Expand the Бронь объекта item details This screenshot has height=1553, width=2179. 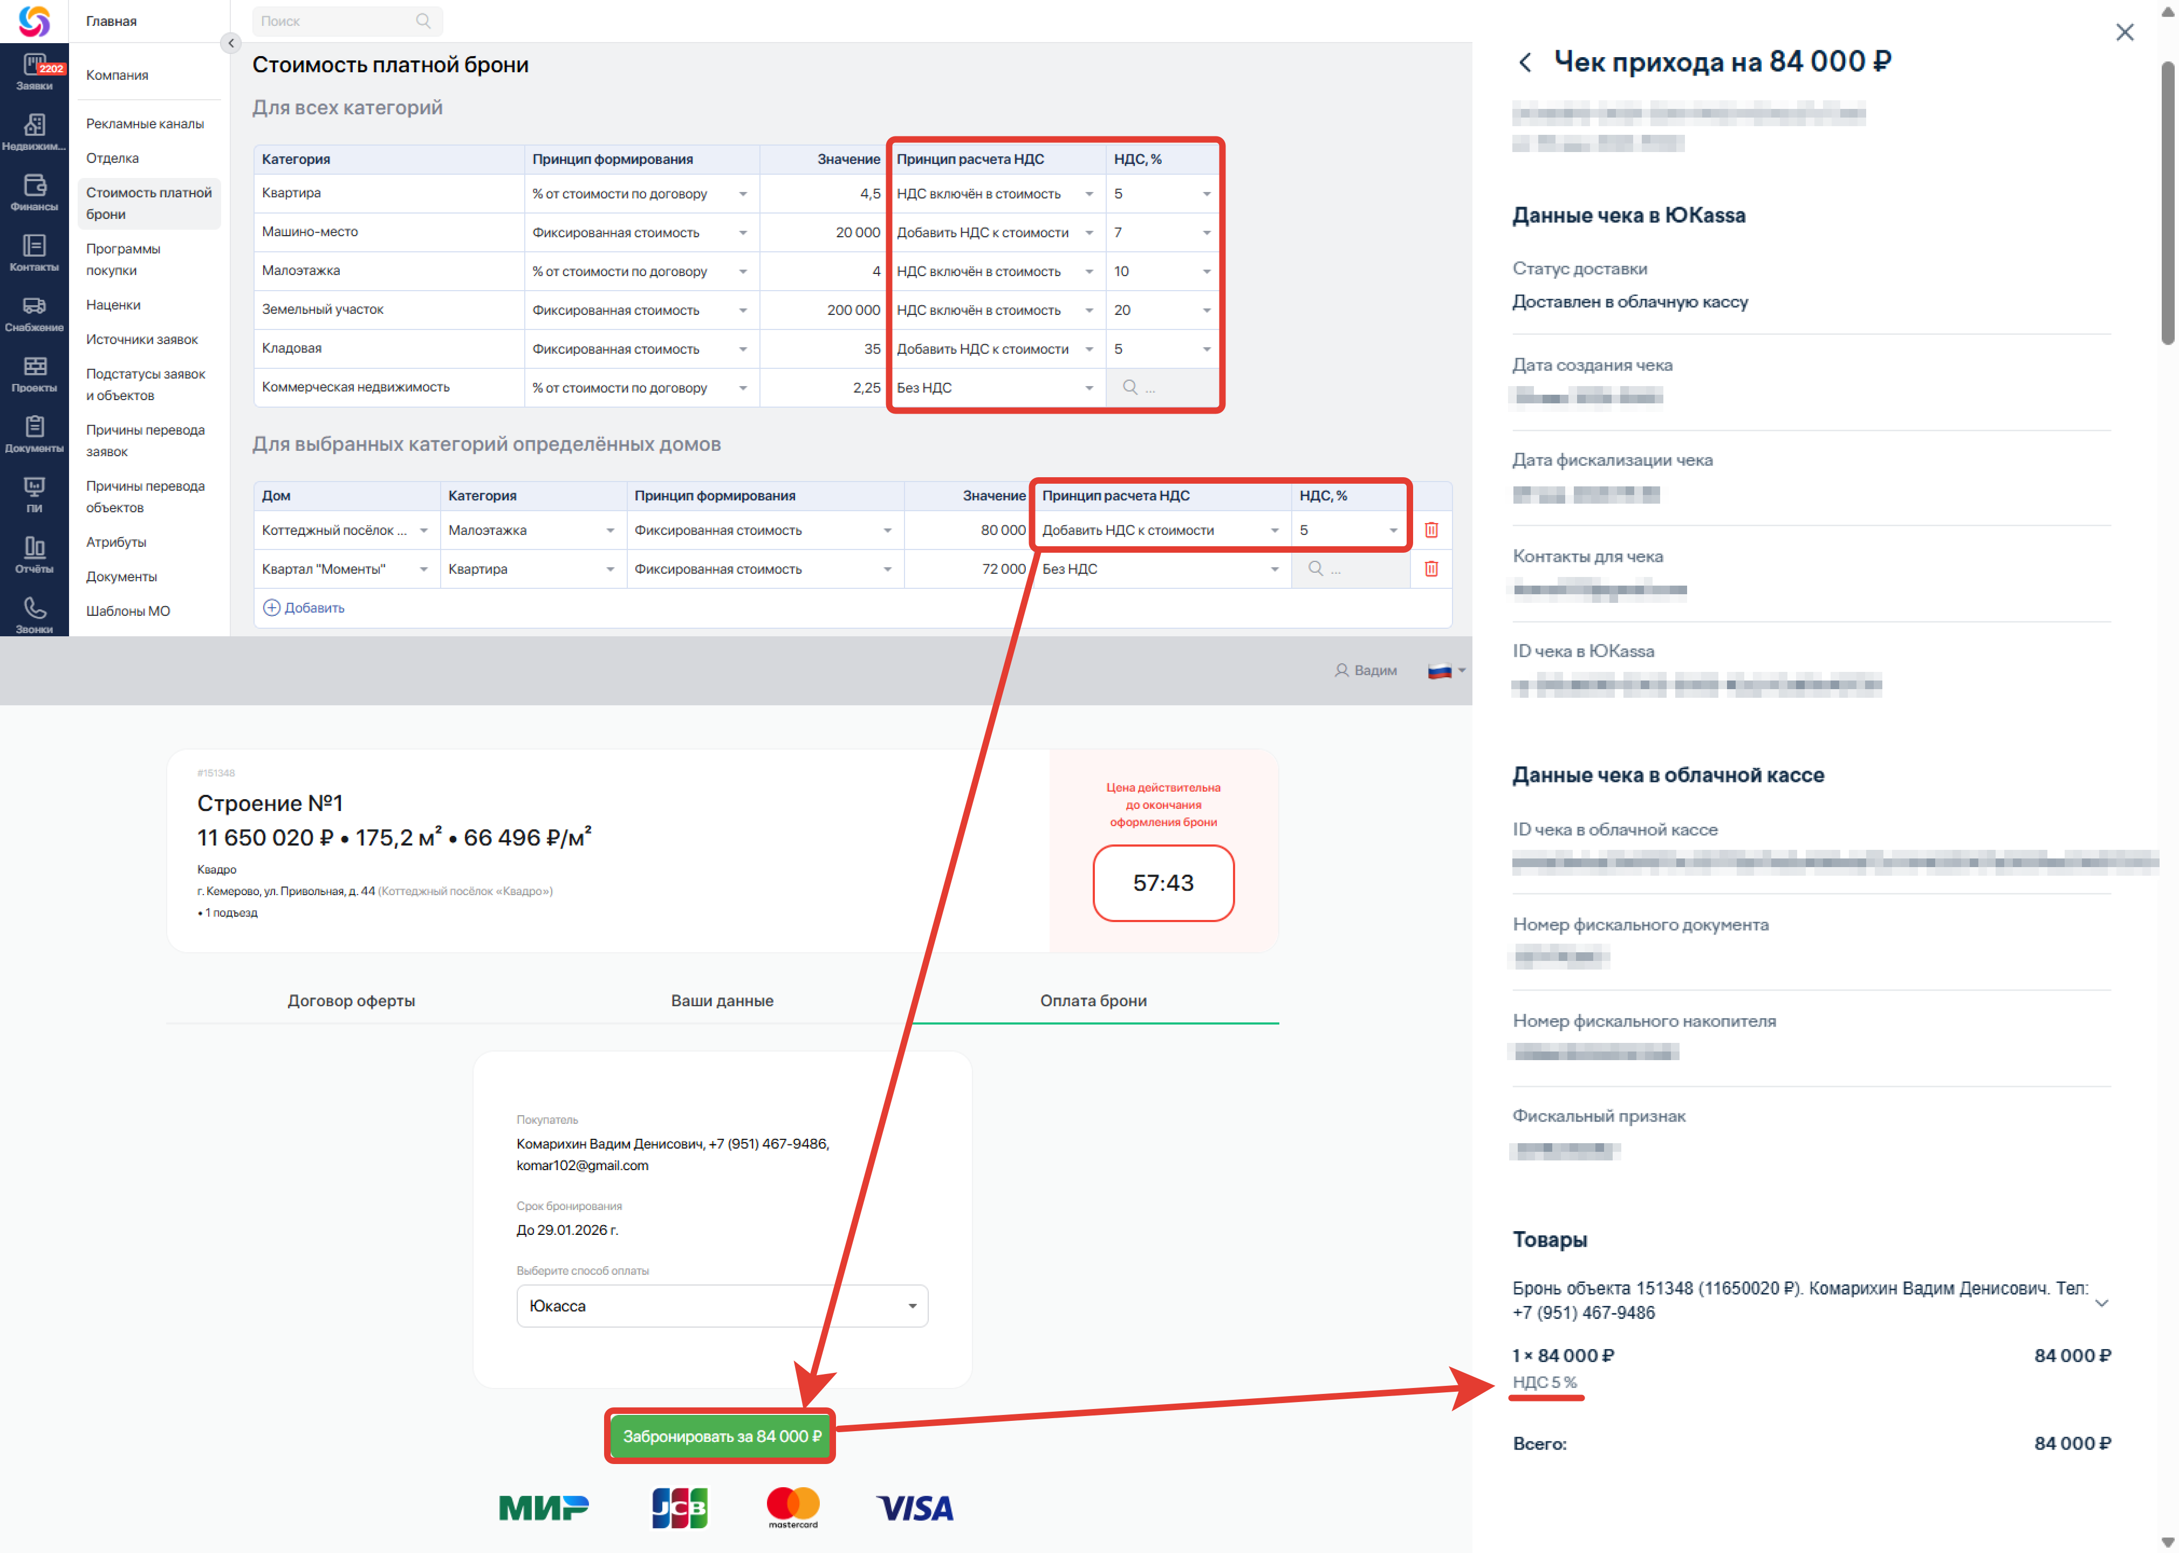2101,1302
